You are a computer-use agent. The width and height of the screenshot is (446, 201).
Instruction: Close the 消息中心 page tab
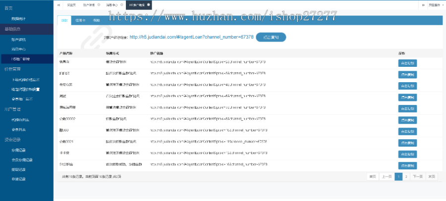[x=122, y=5]
